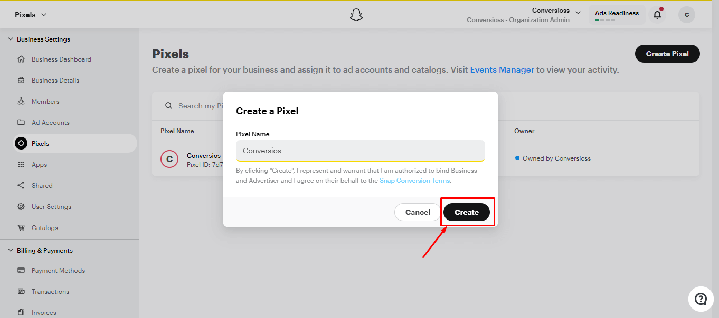Click the Owner column header
The height and width of the screenshot is (318, 719).
(x=524, y=131)
